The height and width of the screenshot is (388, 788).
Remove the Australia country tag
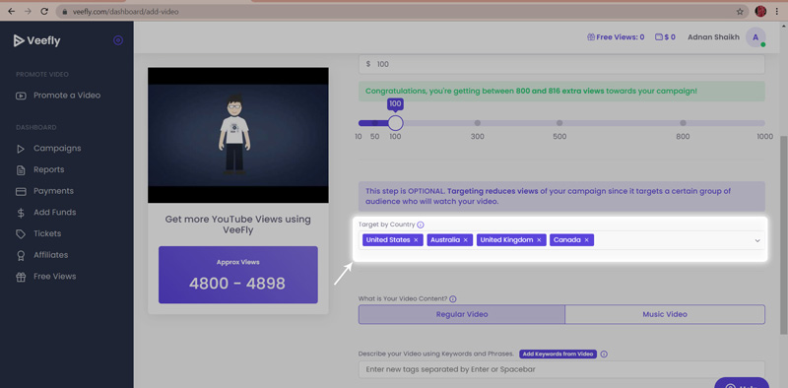(x=465, y=240)
